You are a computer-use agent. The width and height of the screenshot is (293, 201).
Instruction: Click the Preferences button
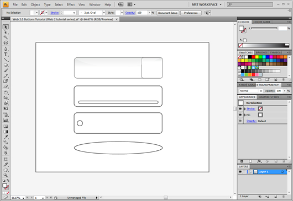(x=191, y=13)
